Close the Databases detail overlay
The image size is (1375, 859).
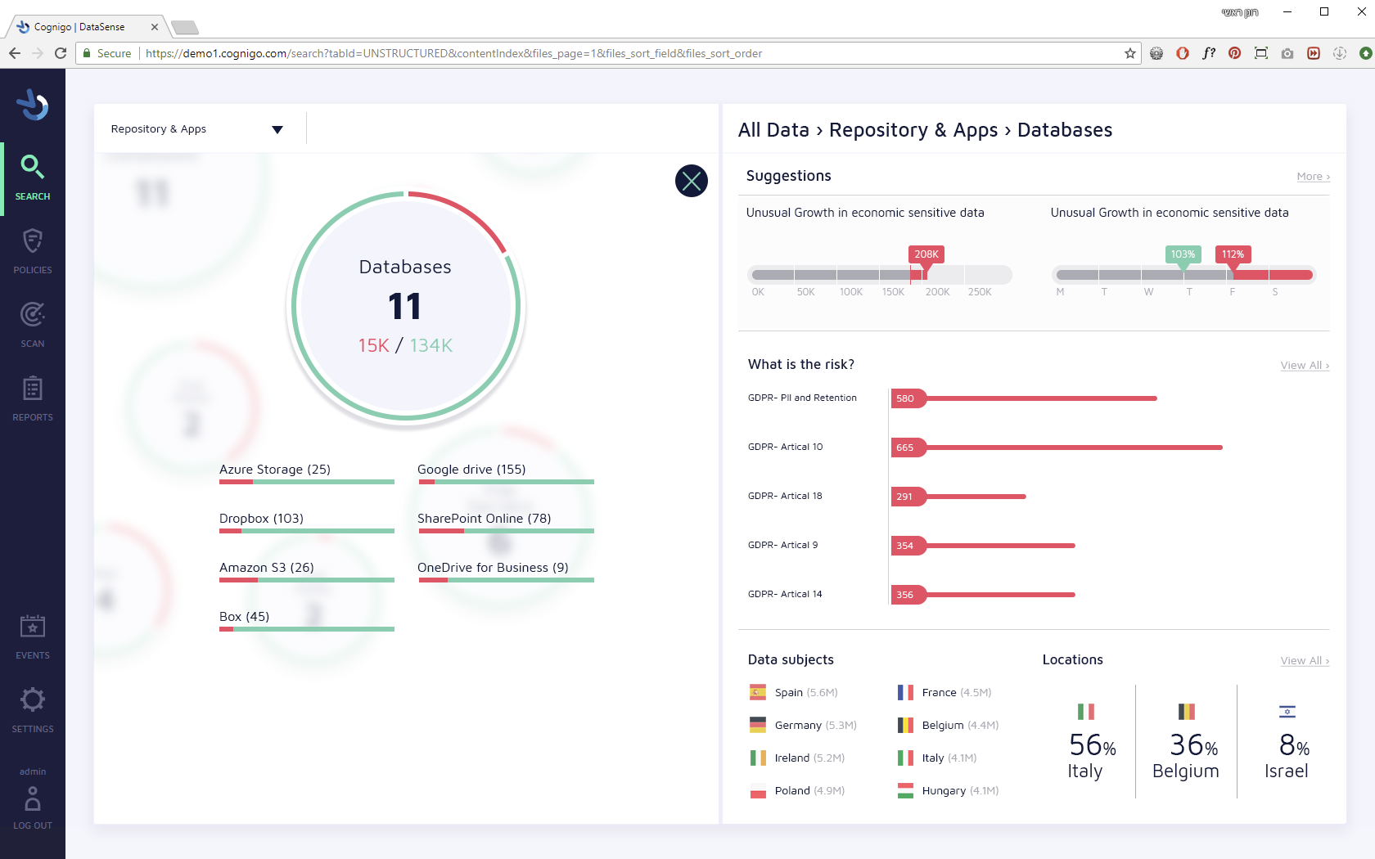pos(692,181)
